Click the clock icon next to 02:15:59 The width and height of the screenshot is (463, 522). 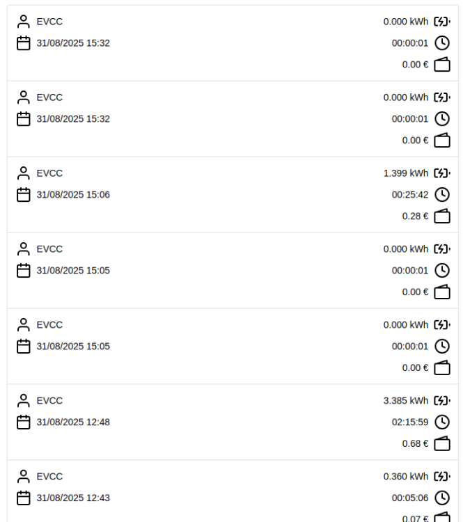click(442, 422)
